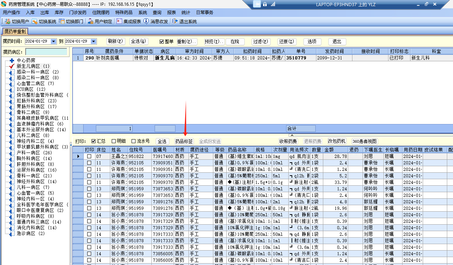Click the ward icon beside 骨科一病区
Viewport: 453px width, 265px height.
click(x=12, y=176)
